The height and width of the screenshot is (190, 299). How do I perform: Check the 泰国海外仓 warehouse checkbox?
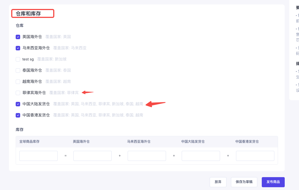pyautogui.click(x=18, y=71)
